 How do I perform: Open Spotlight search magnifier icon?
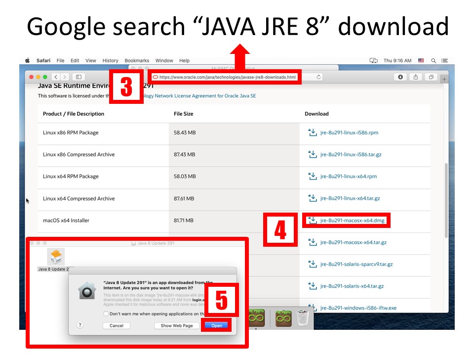tap(434, 60)
